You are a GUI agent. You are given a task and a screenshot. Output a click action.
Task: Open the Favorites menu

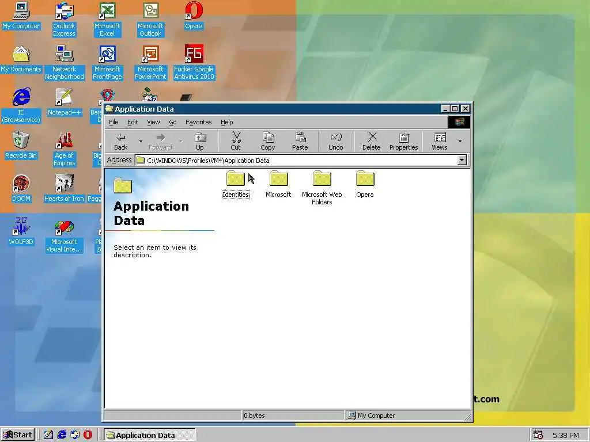(x=199, y=122)
